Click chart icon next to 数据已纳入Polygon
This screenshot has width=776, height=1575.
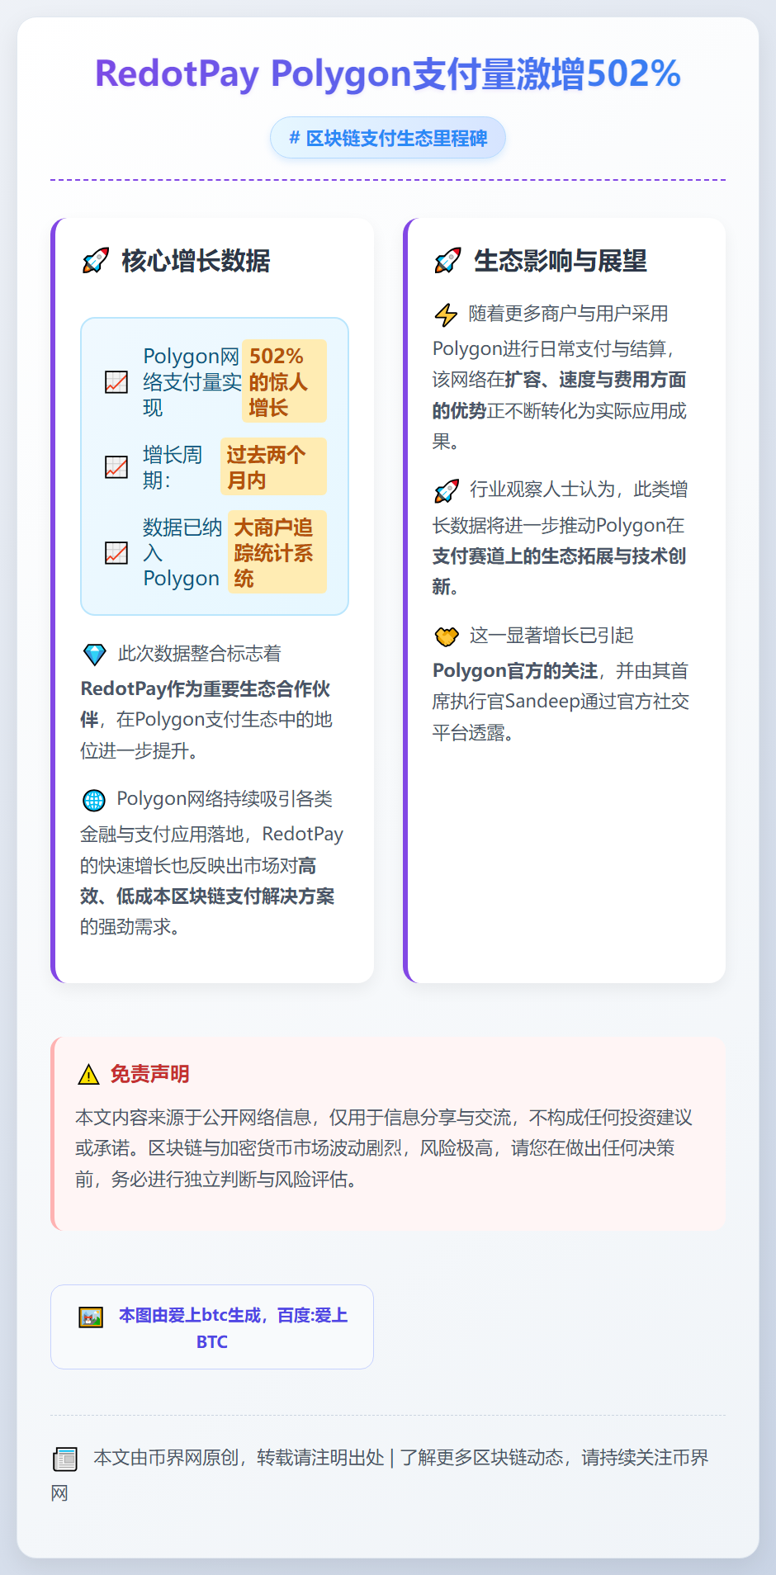click(116, 553)
